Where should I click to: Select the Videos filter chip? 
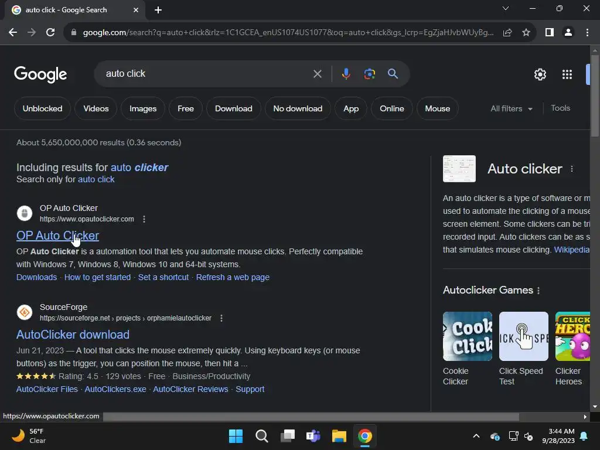pos(96,108)
